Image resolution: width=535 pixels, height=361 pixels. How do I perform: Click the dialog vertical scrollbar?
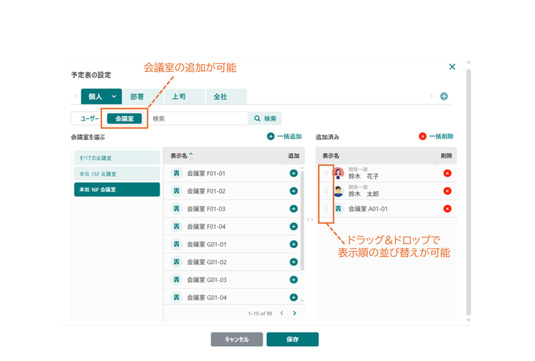(469, 192)
